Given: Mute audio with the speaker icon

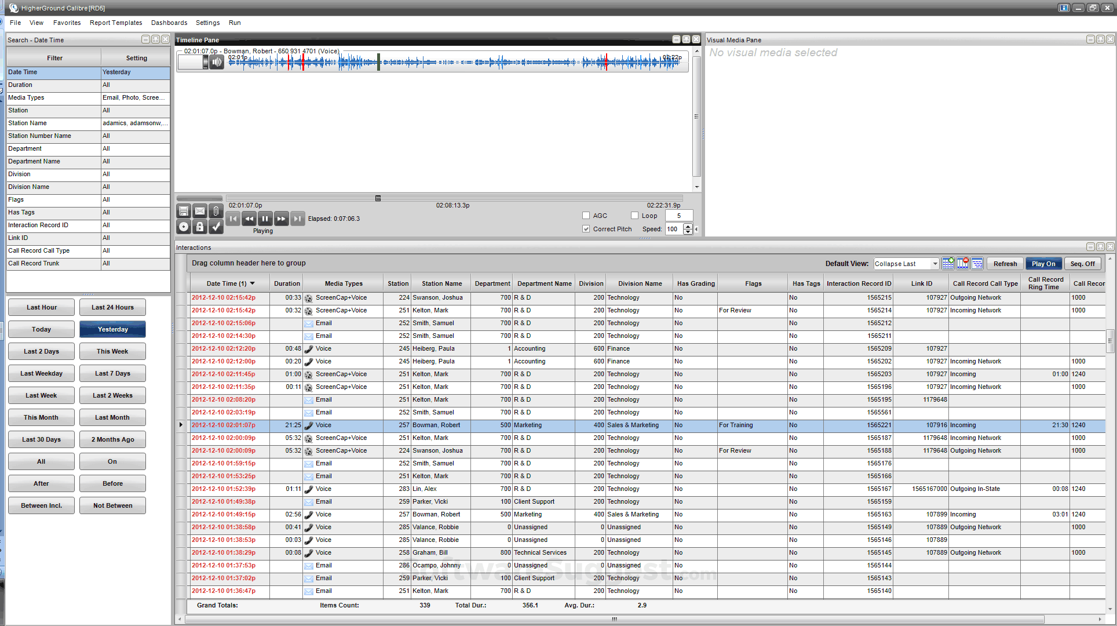Looking at the screenshot, I should (217, 62).
